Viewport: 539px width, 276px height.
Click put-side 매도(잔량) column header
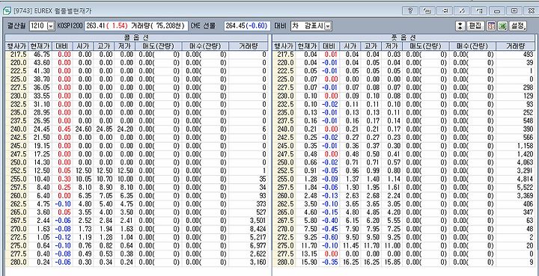point(426,46)
